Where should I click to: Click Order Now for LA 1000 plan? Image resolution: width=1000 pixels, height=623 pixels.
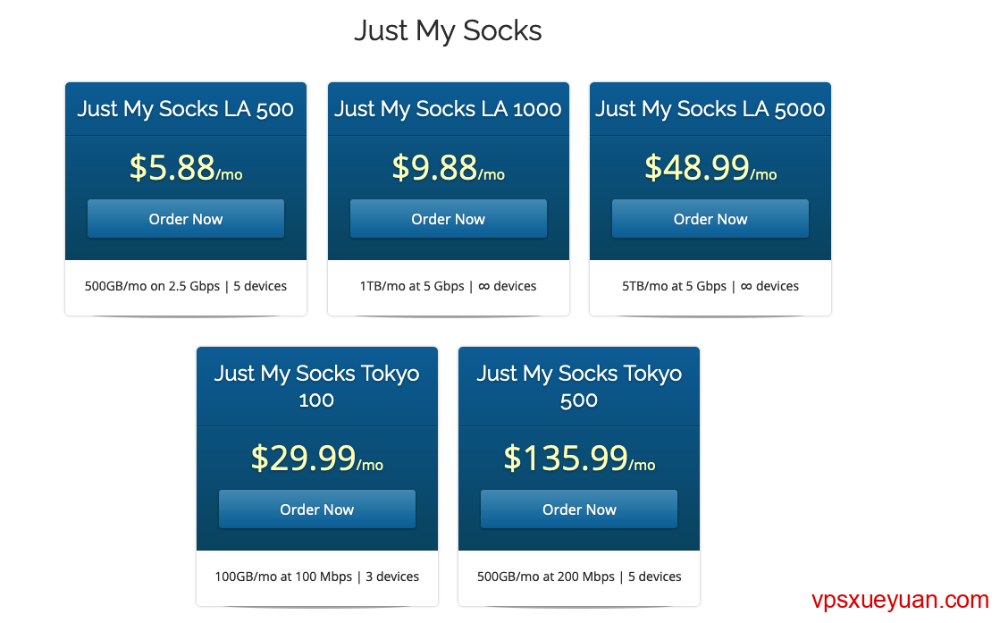(x=448, y=219)
